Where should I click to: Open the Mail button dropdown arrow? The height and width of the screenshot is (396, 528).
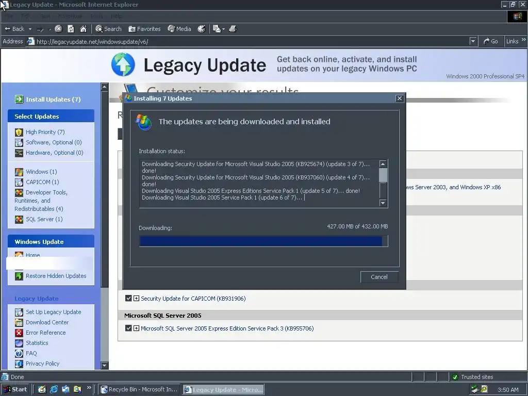[x=223, y=29]
